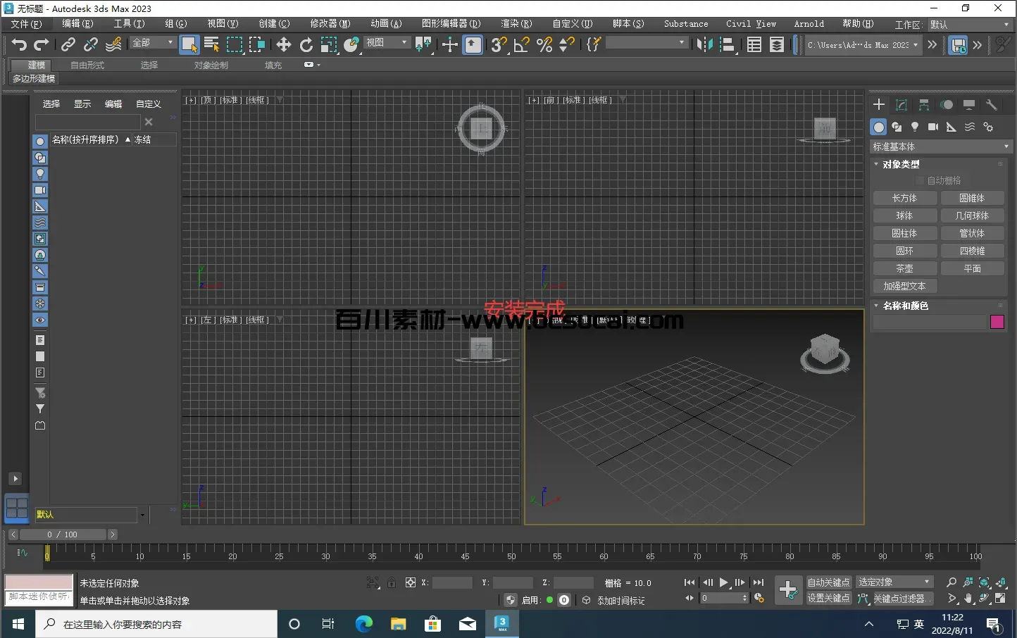Click the Redo arrow in main toolbar

tap(42, 44)
